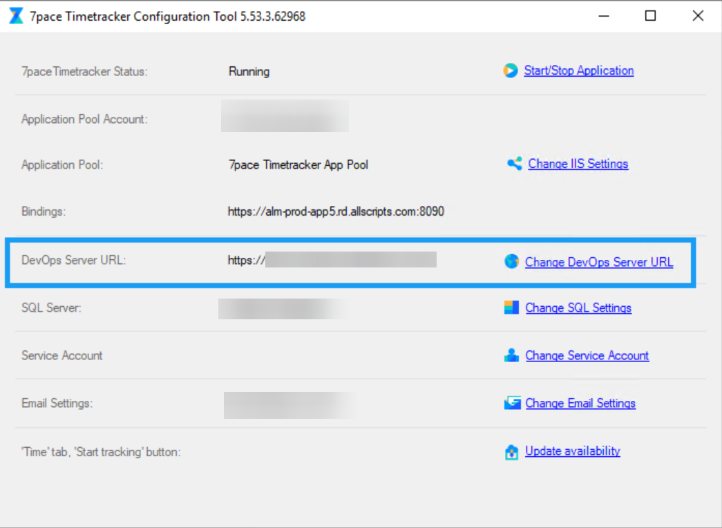The image size is (722, 528).
Task: Select the '7pace Timetracker App Pool' value
Action: point(298,164)
